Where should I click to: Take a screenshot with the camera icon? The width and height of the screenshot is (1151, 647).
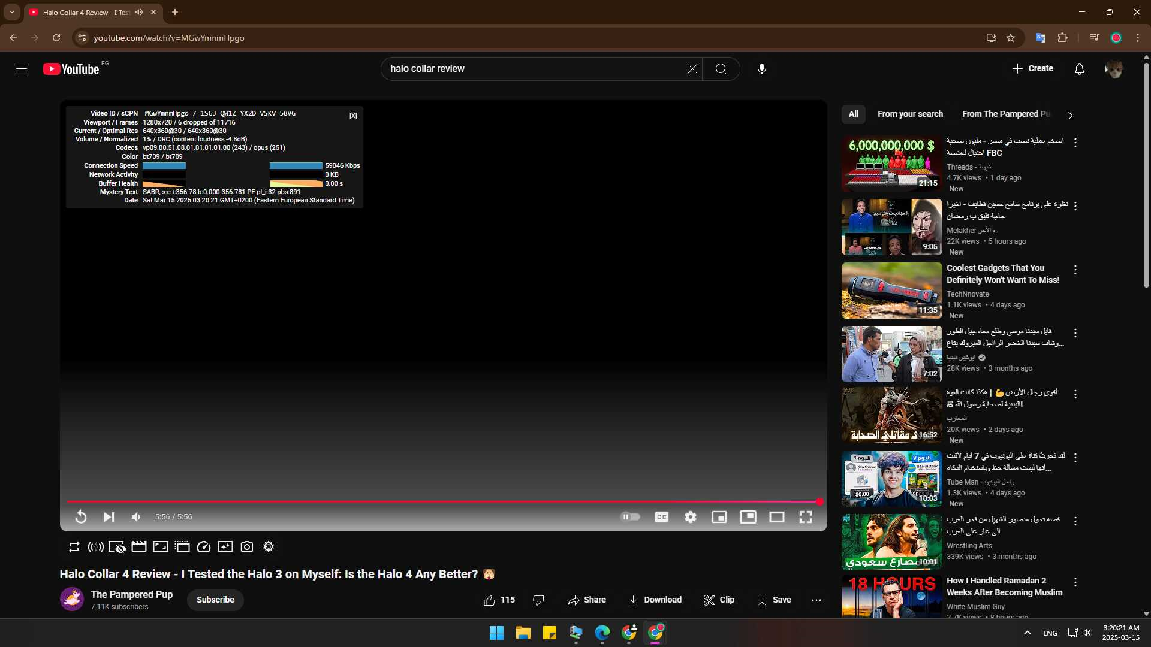click(x=247, y=547)
